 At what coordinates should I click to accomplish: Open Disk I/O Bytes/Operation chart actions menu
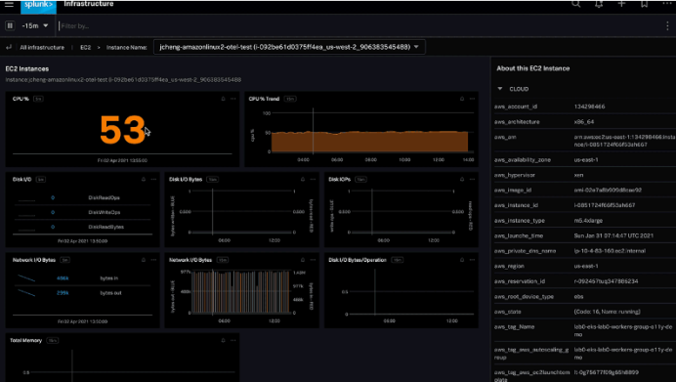tap(472, 260)
